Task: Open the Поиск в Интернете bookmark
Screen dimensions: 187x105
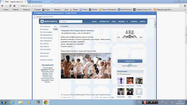Action: tap(108, 10)
